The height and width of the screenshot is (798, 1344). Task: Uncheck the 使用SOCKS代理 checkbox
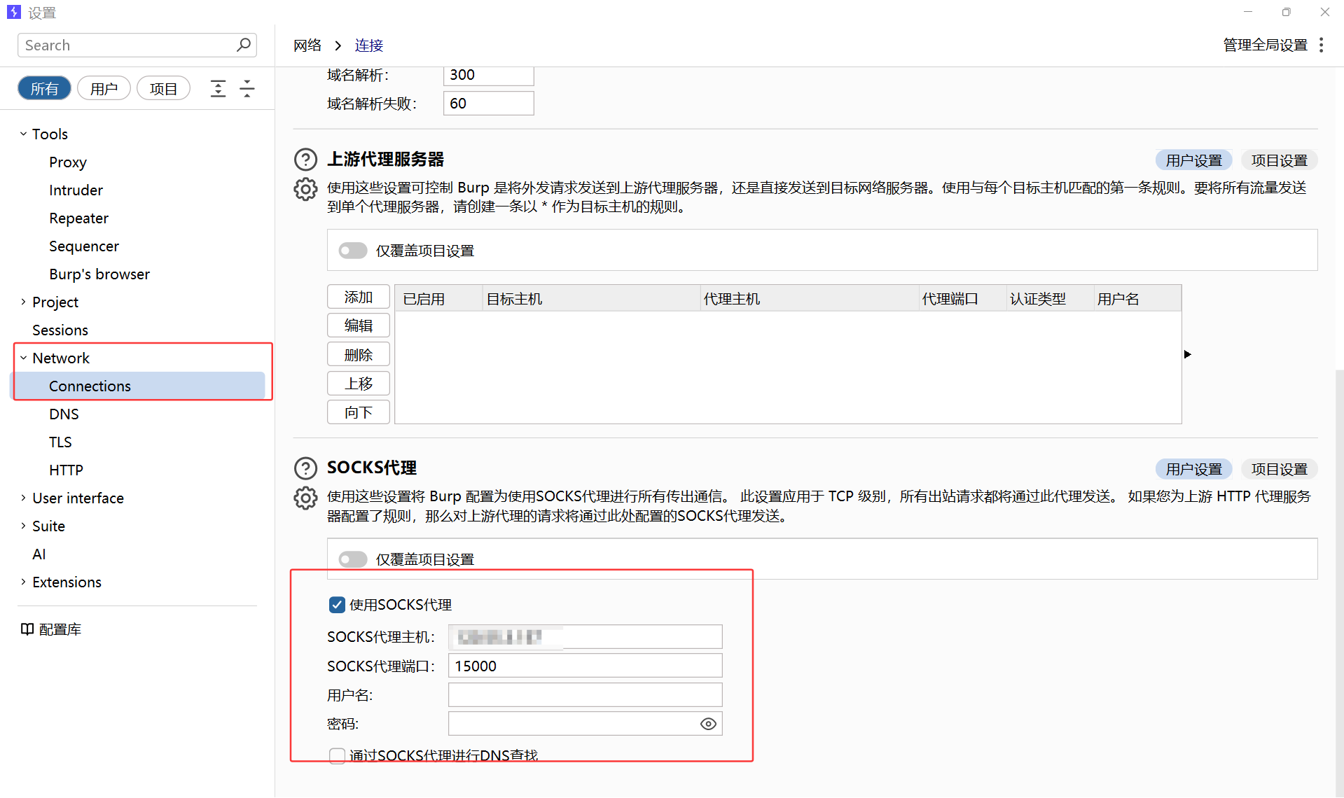tap(337, 605)
